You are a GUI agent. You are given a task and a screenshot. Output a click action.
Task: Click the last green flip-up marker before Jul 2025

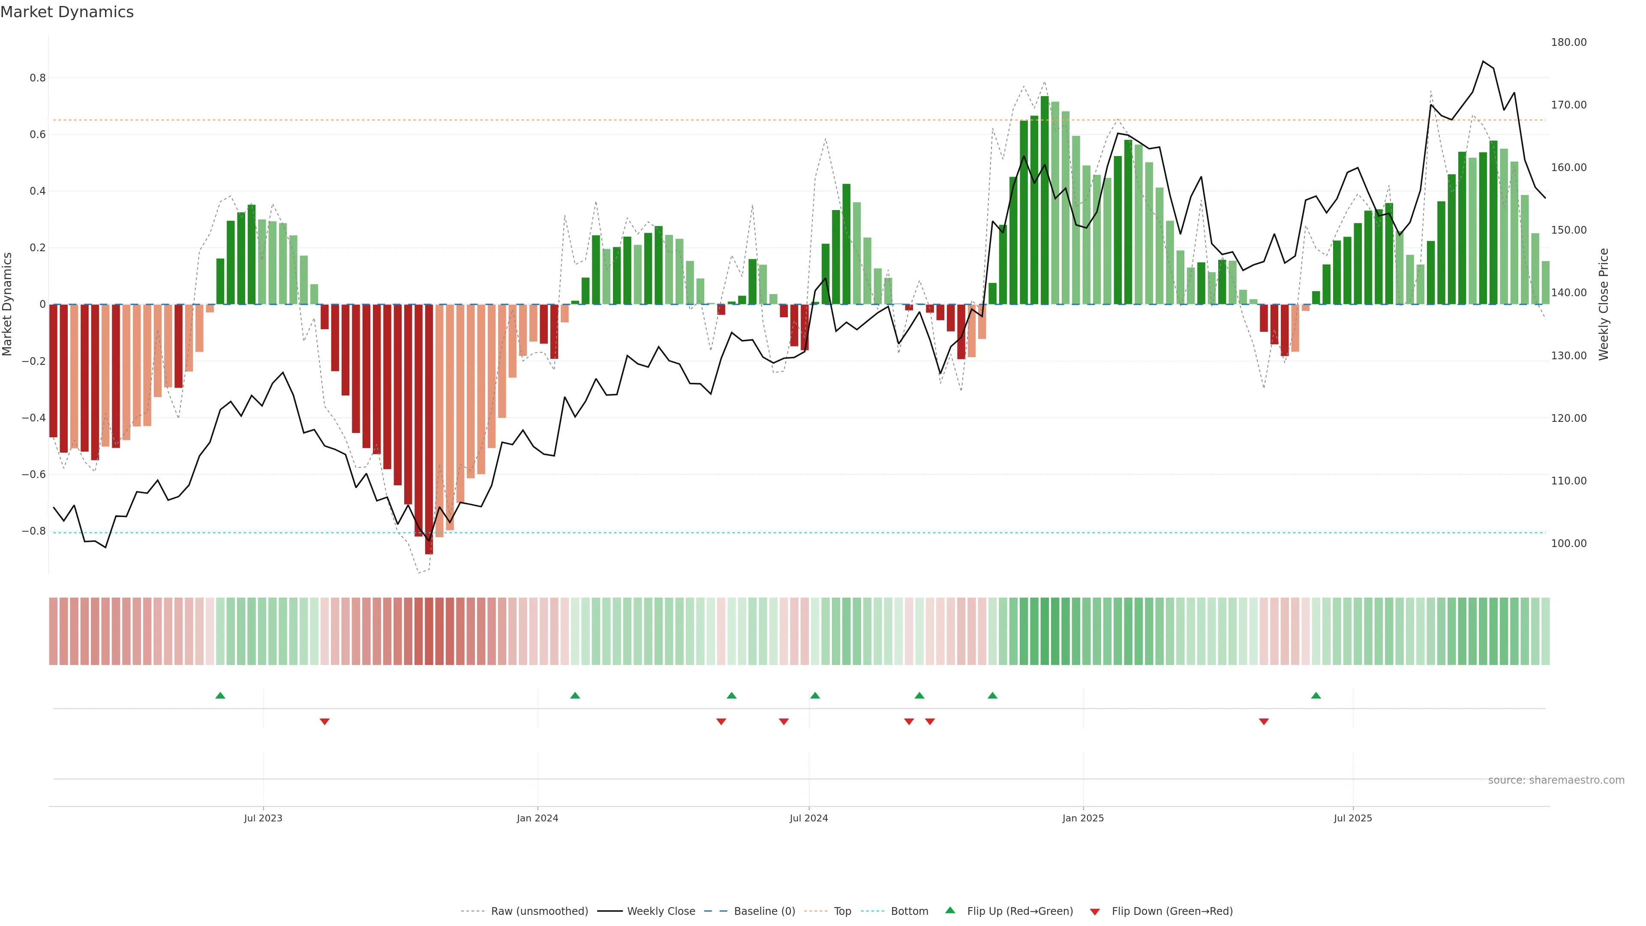pos(1316,695)
